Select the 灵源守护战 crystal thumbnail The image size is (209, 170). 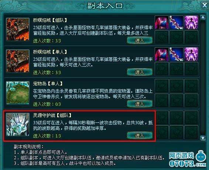[18, 125]
